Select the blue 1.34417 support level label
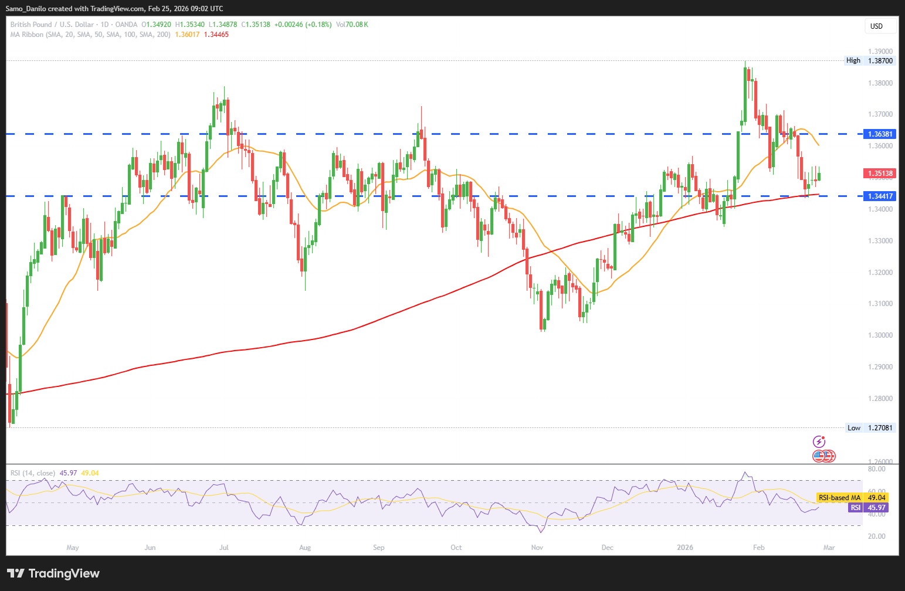This screenshot has width=905, height=591. point(880,196)
